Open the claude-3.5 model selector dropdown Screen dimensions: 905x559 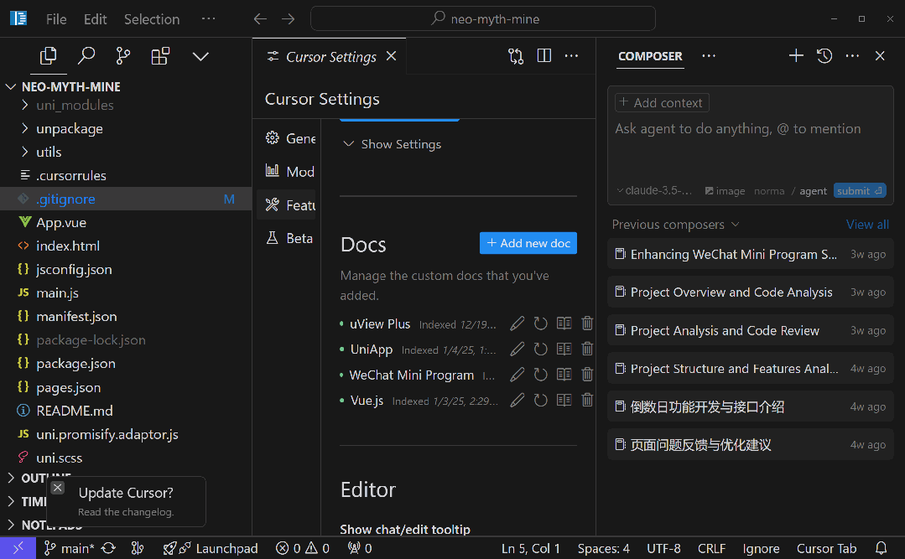654,190
